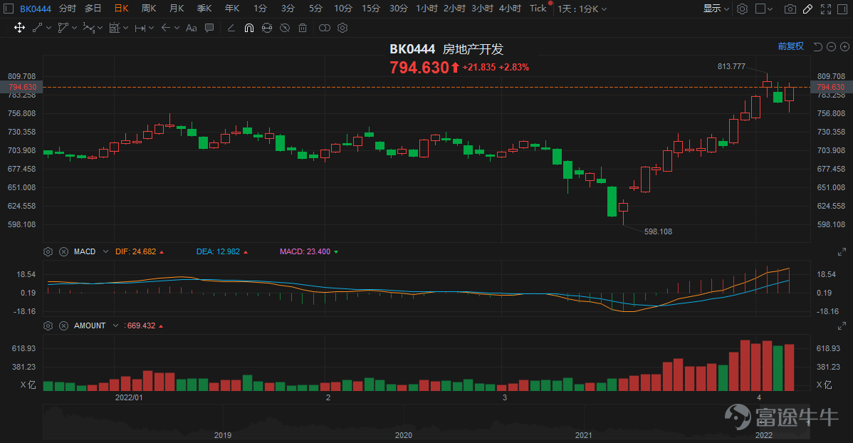This screenshot has height=443, width=853.
Task: Hide all drawings with eye-slash icon
Action: coord(285,28)
